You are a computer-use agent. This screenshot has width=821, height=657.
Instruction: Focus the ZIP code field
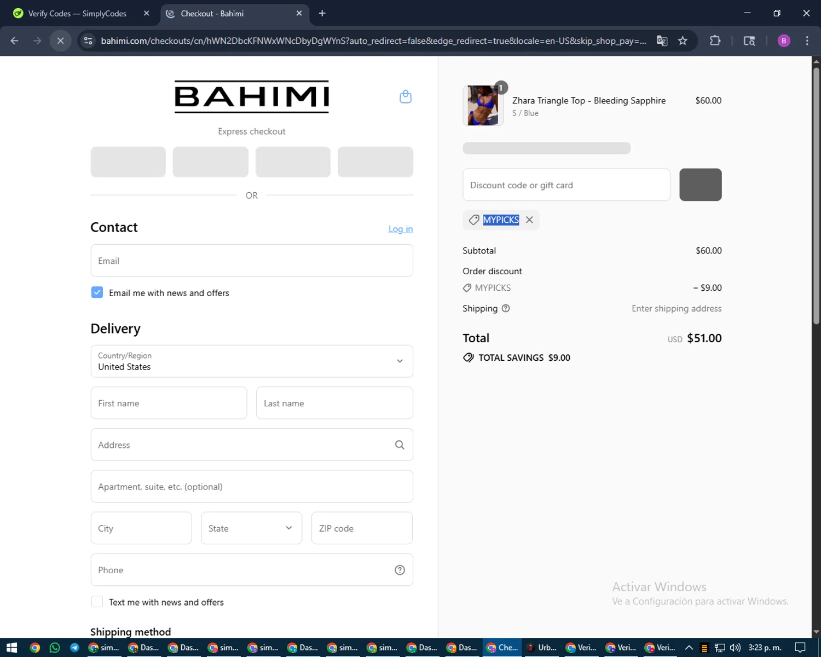[x=362, y=528]
